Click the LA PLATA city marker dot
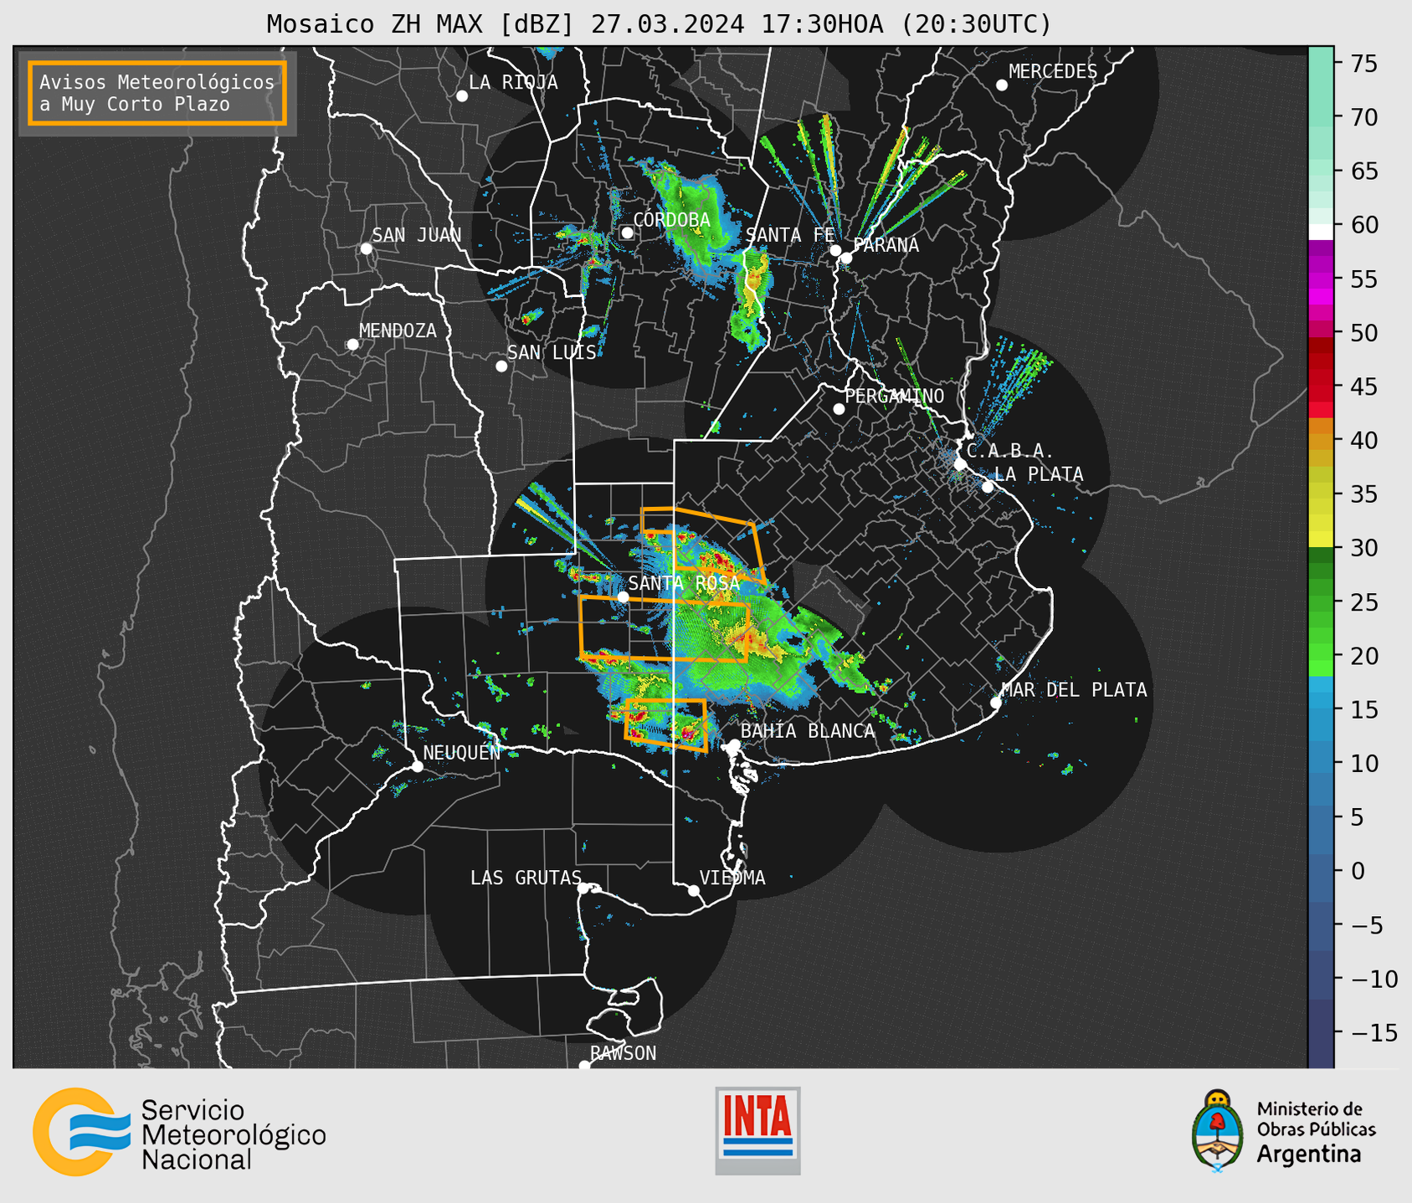The height and width of the screenshot is (1203, 1412). [988, 487]
